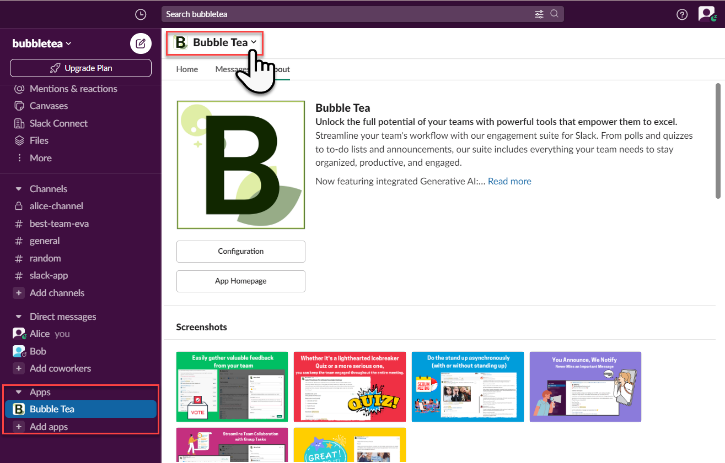Open Slack Connect in sidebar

click(x=58, y=123)
